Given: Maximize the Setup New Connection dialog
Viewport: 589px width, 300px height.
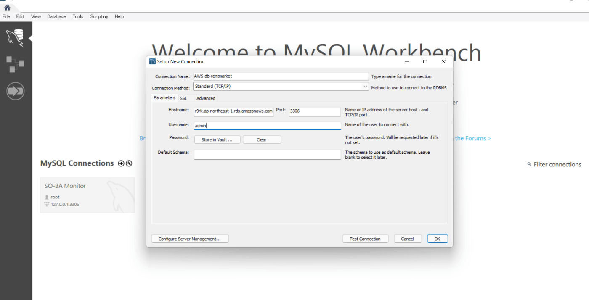Looking at the screenshot, I should click(x=425, y=61).
